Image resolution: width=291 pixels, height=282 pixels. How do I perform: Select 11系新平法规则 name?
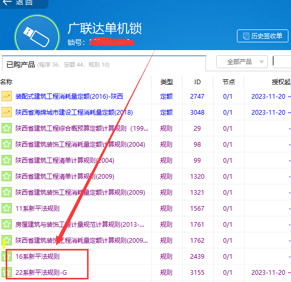38,209
